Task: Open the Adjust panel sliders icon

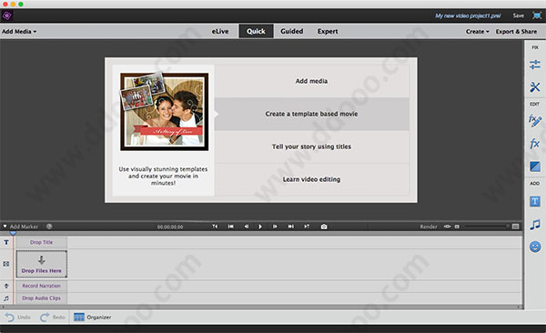Action: pyautogui.click(x=535, y=65)
